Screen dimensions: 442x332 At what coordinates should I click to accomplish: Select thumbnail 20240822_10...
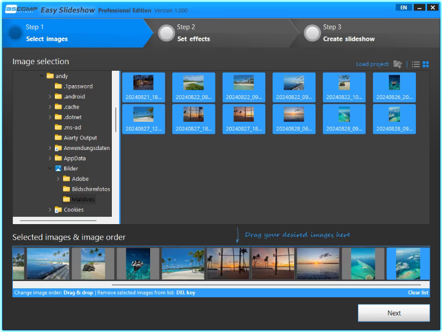344,87
